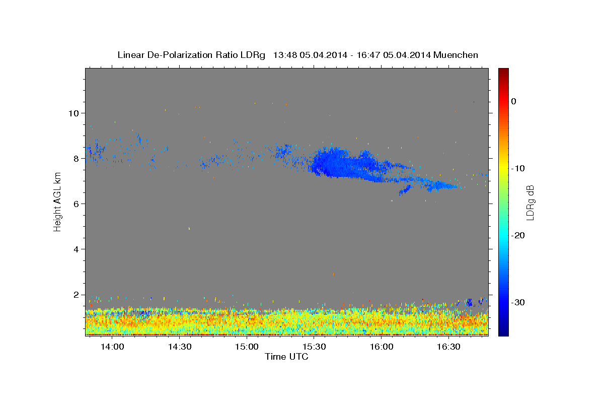Click the small blue cloud fragment near 6.5 km
This screenshot has width=604, height=403.
[405, 189]
